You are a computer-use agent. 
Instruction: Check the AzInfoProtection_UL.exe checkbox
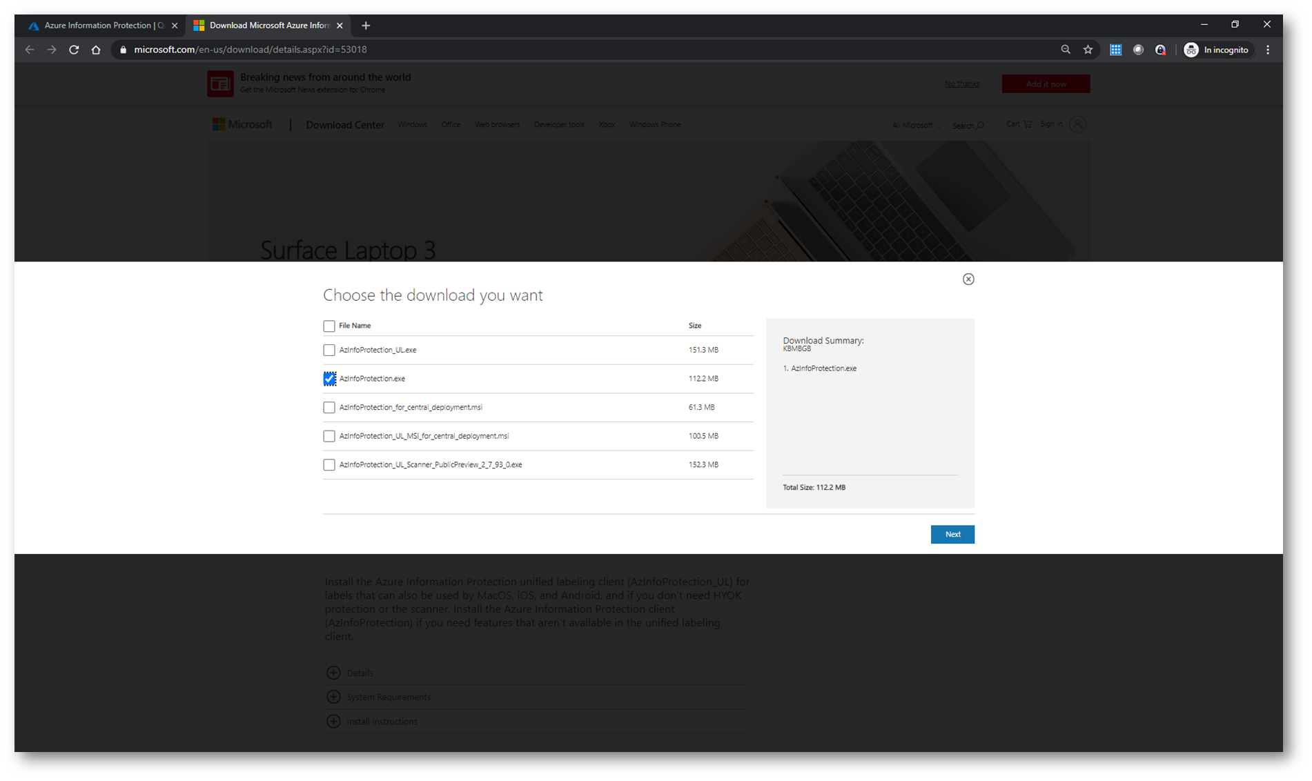[x=329, y=350]
